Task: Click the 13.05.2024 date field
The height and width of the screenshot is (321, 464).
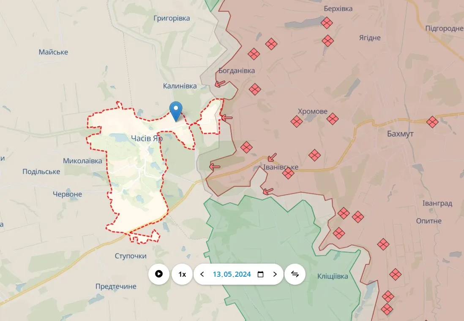Action: 232,274
